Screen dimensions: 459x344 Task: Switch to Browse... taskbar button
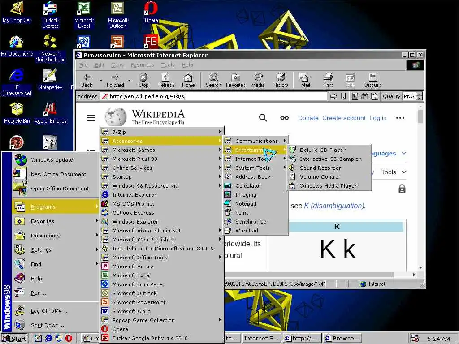pos(343,339)
